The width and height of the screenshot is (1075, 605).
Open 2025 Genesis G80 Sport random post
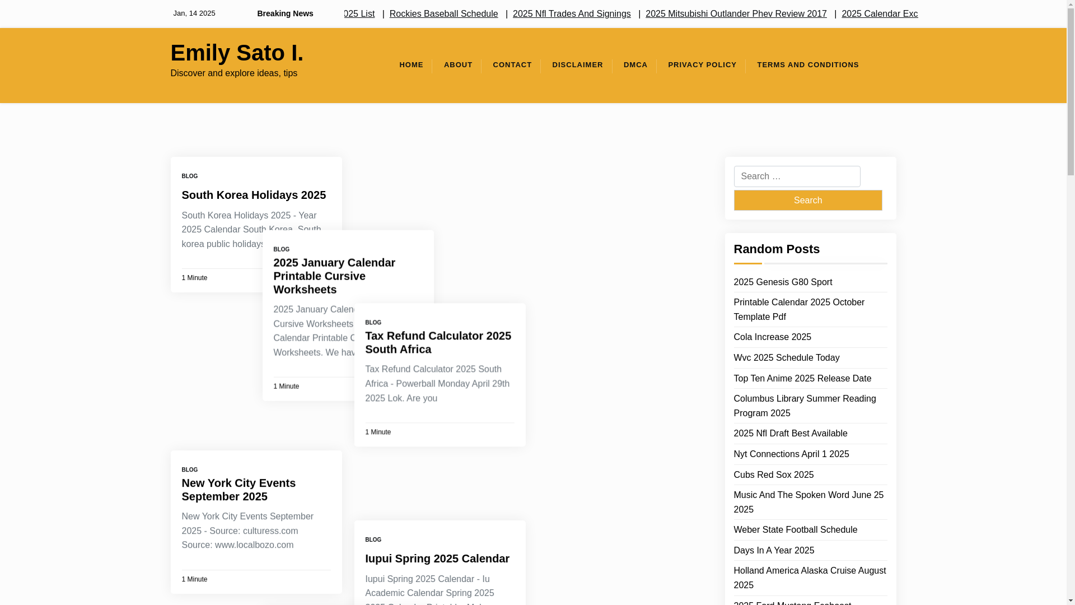(x=783, y=282)
